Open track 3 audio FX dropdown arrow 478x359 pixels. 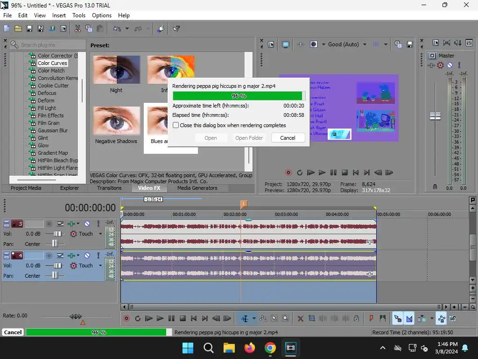click(x=78, y=224)
